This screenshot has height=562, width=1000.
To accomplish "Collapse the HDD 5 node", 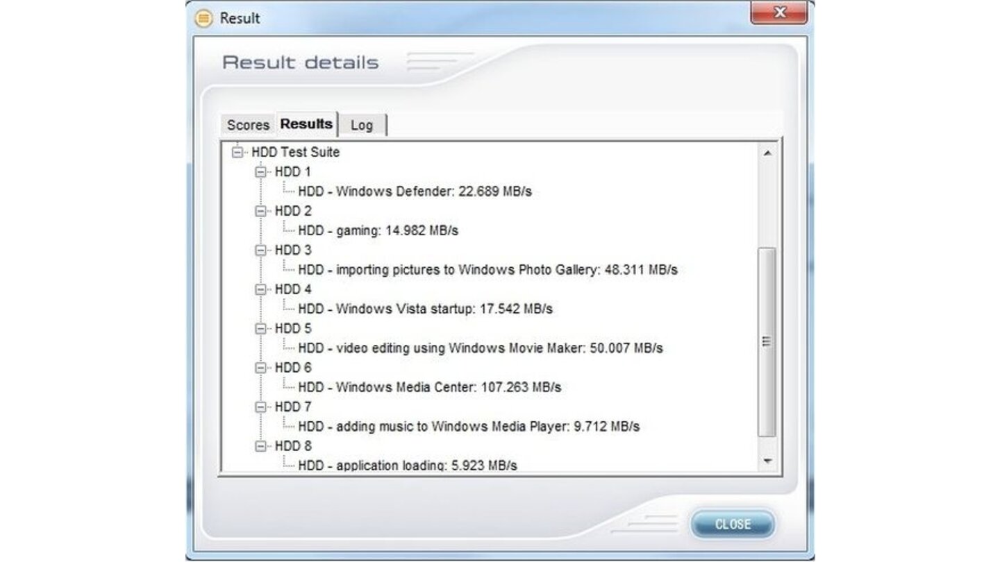I will pos(261,328).
